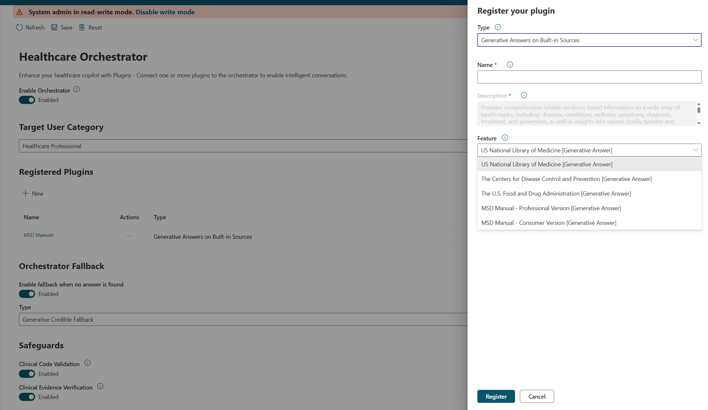Click the info icon next to Type field
This screenshot has height=410, width=708.
point(498,26)
